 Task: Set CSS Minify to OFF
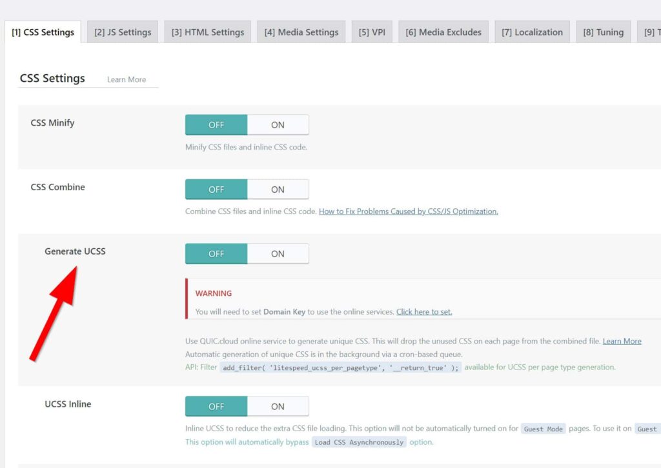(216, 125)
